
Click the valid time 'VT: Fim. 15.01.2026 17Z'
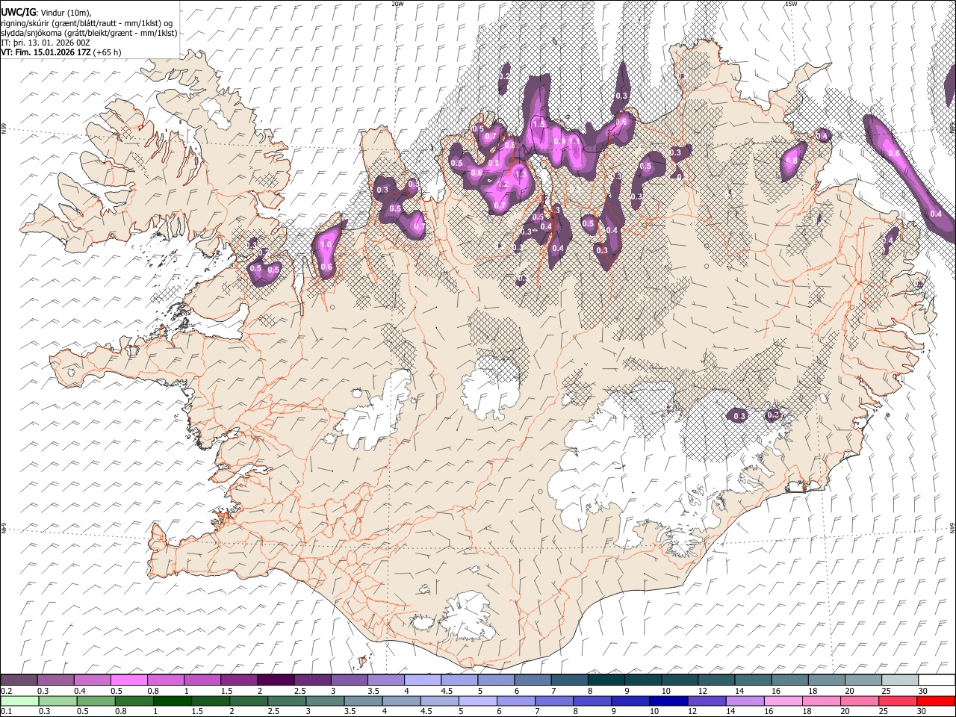coord(46,52)
